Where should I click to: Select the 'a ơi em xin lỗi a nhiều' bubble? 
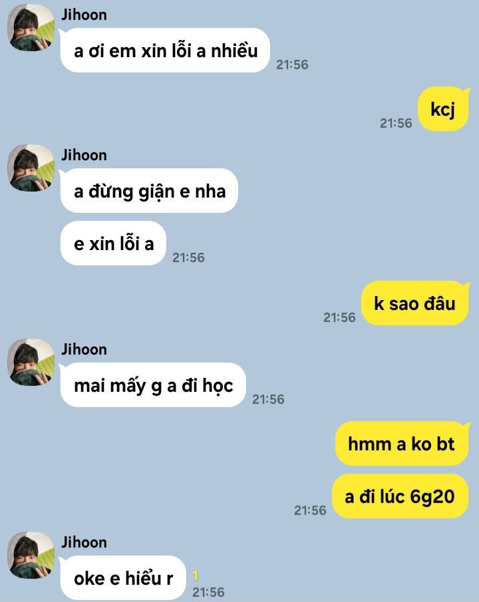point(165,51)
